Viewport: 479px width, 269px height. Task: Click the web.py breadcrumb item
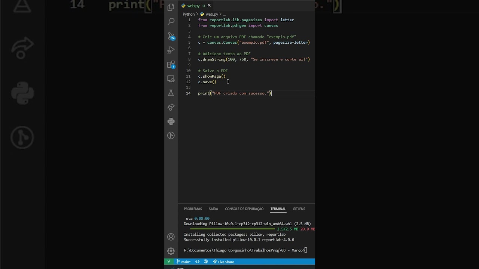coord(209,14)
